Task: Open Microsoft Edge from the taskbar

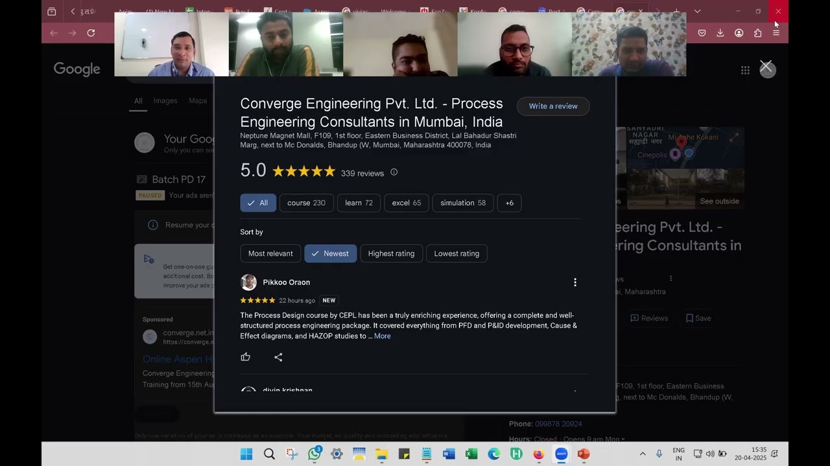Action: point(494,454)
